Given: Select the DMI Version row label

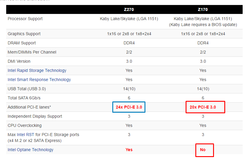Looking at the screenshot, I should coord(19,61).
